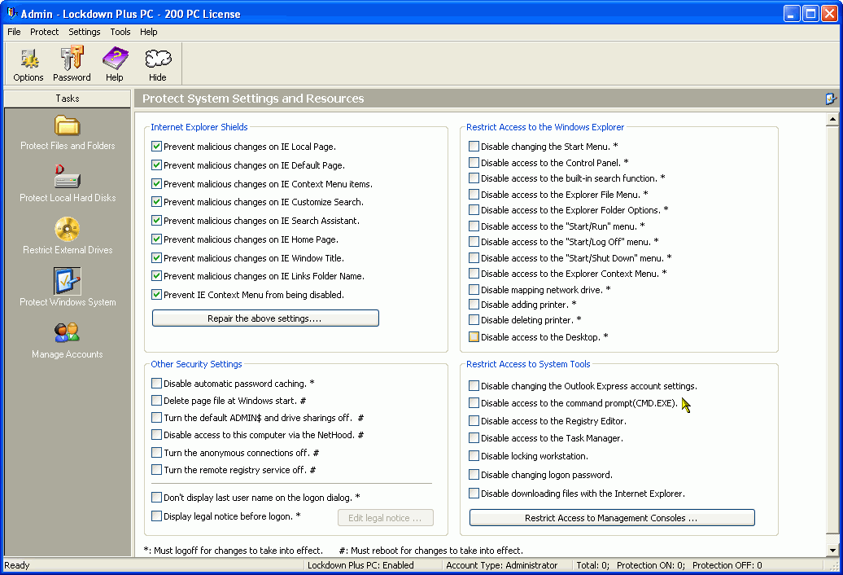The image size is (843, 575).
Task: Toggle IE Window Title protection checkbox
Action: pyautogui.click(x=156, y=258)
